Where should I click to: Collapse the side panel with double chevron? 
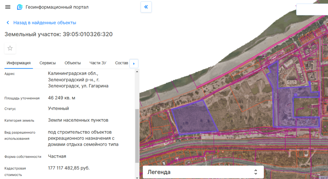tap(146, 7)
